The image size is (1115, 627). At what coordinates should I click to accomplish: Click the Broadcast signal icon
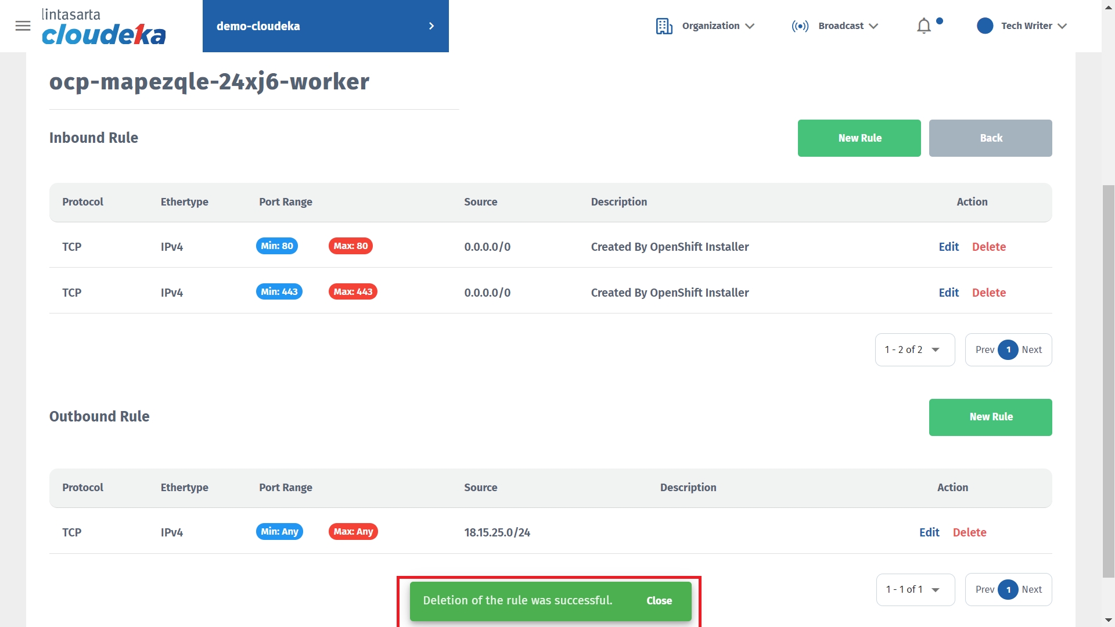pos(800,26)
